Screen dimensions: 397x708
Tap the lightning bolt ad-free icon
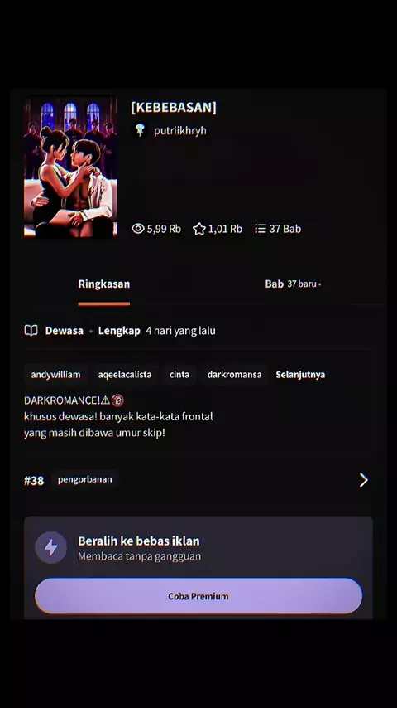(x=51, y=548)
